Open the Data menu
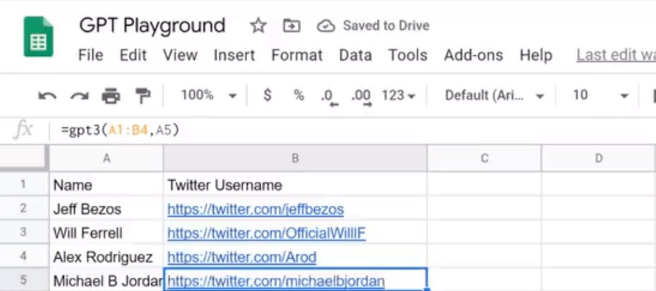656x291 pixels. [x=355, y=55]
